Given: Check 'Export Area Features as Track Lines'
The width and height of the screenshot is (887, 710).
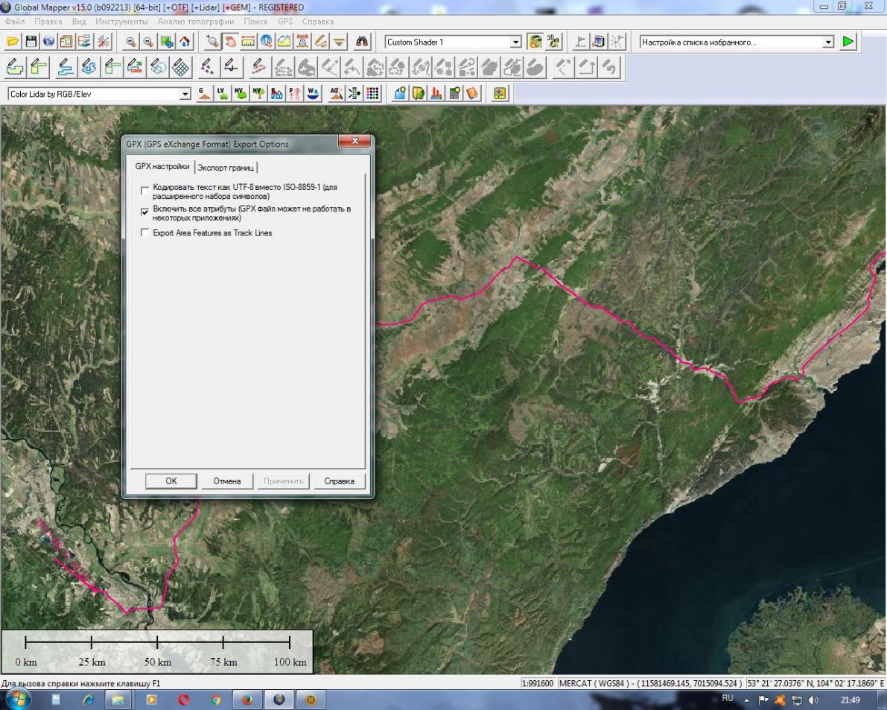Looking at the screenshot, I should (x=145, y=233).
